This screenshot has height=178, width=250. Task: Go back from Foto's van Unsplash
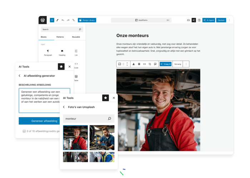click(64, 107)
